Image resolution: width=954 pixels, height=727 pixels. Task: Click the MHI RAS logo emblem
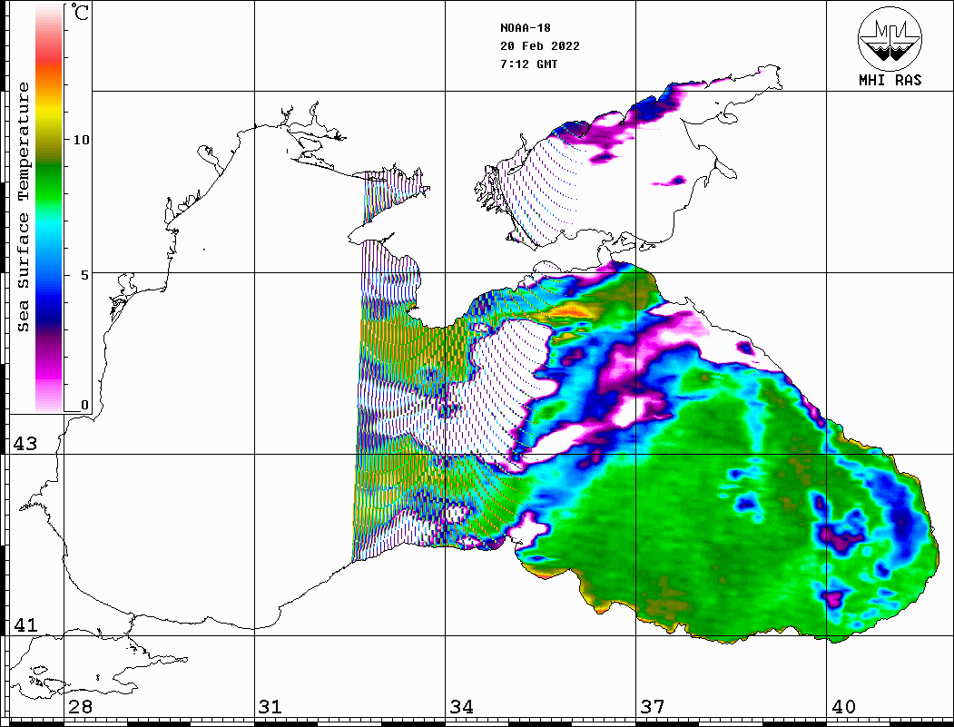click(x=890, y=39)
